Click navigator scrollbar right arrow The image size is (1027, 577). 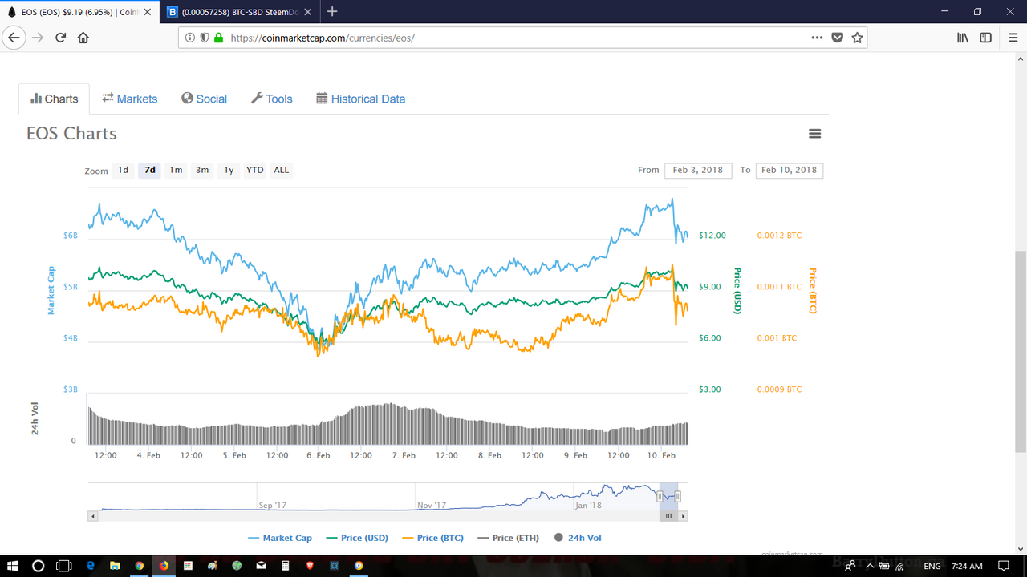tap(684, 517)
